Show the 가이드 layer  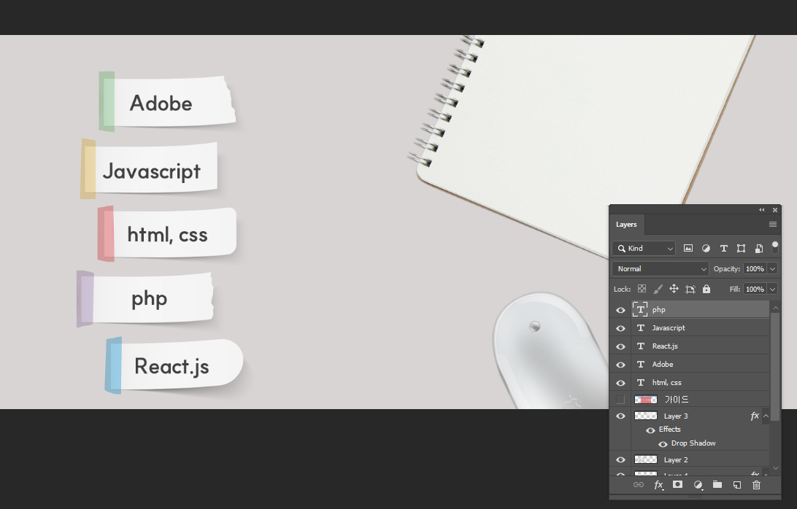point(620,400)
